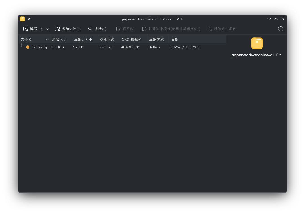Click the CRC value 4B4BB09B
This screenshot has width=305, height=214.
click(130, 47)
